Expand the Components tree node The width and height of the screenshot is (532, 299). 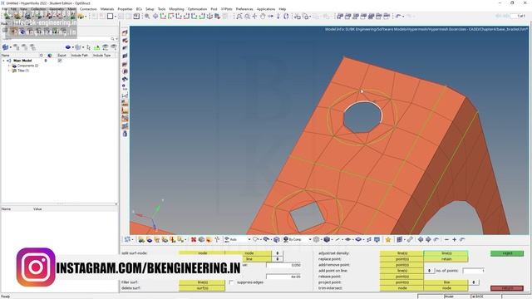[x=9, y=66]
